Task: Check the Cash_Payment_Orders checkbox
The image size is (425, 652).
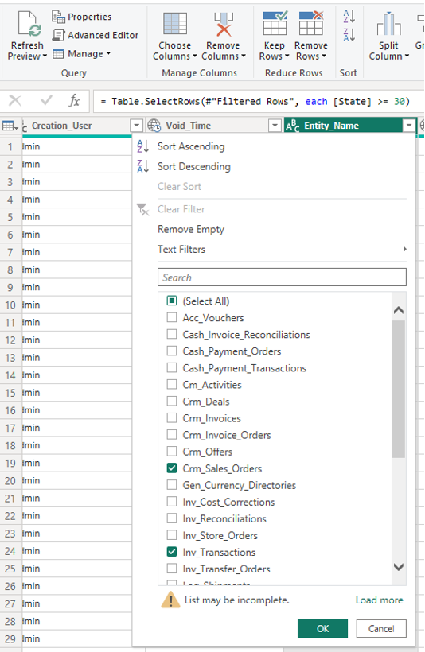Action: [x=171, y=351]
